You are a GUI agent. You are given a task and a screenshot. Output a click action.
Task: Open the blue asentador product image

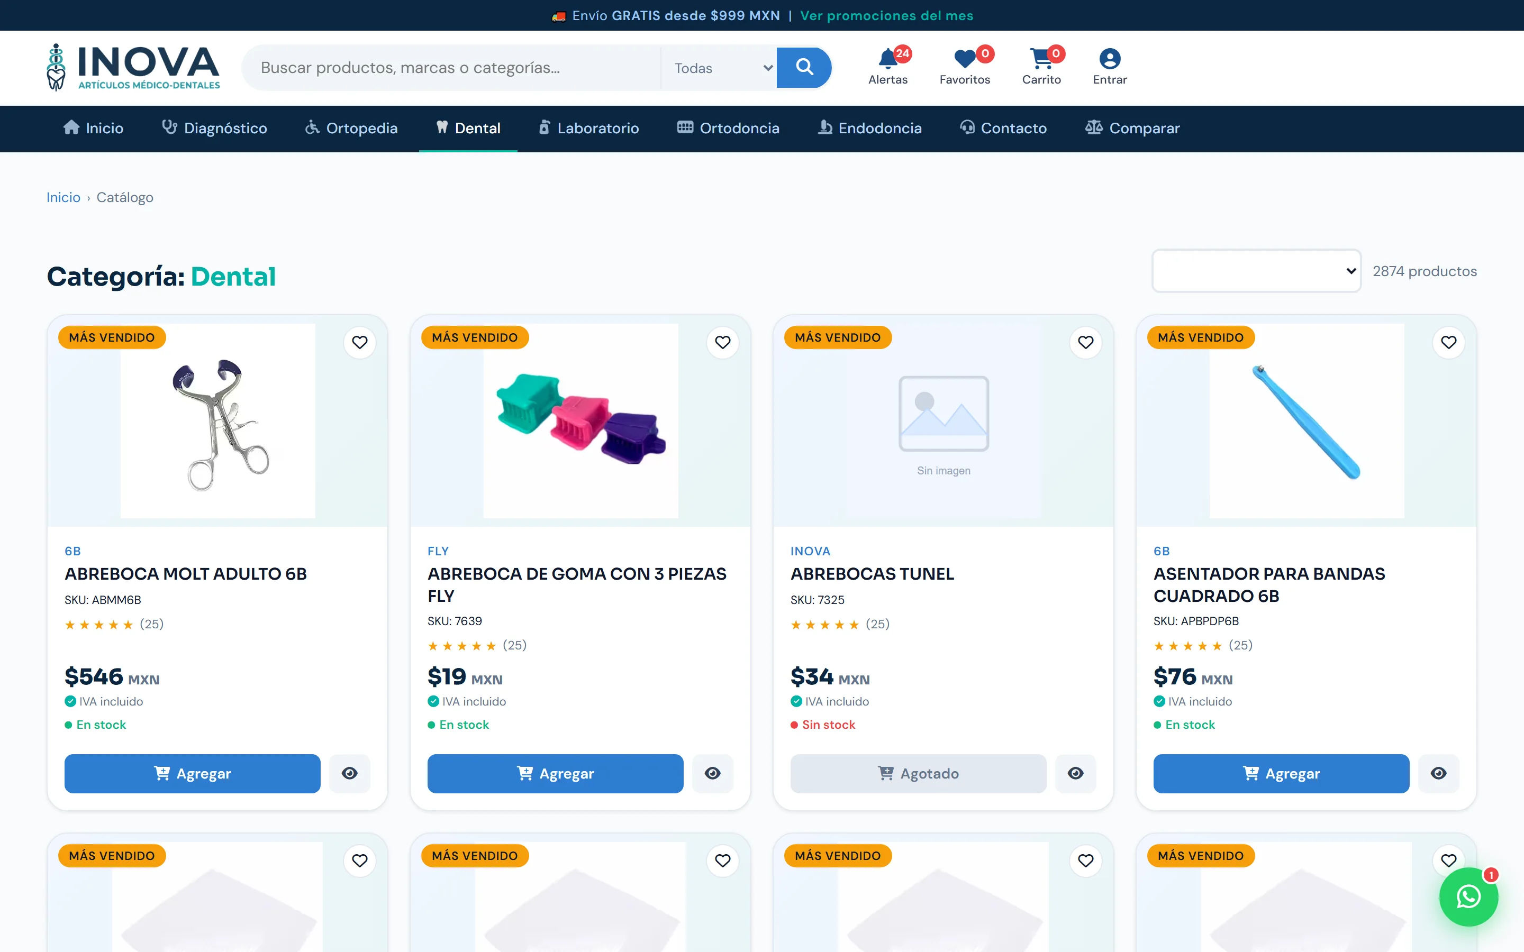(x=1307, y=421)
